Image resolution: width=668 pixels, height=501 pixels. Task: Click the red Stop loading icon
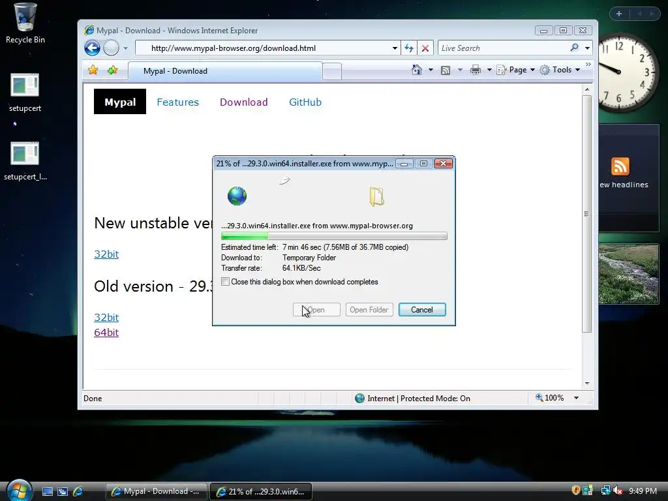425,48
